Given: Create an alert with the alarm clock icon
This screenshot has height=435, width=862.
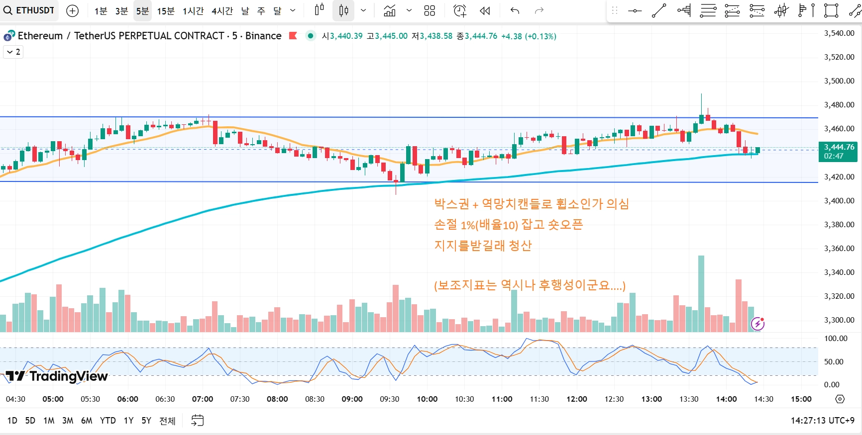Looking at the screenshot, I should click(x=459, y=10).
